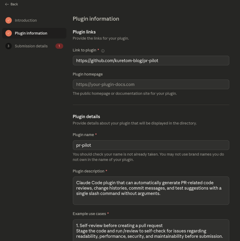Click the Example use cases field label
The height and width of the screenshot is (241, 240).
(x=89, y=214)
